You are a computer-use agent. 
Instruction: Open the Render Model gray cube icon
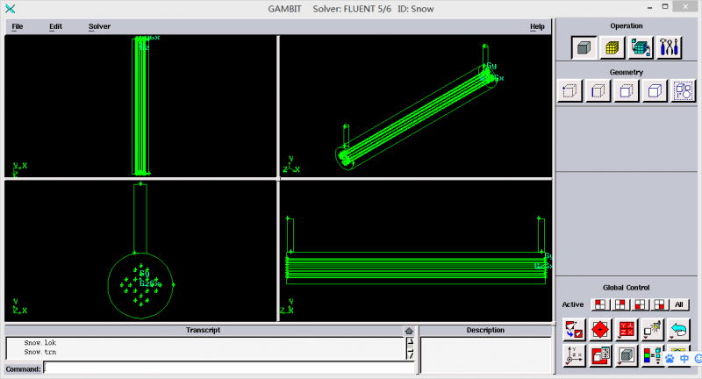click(627, 355)
